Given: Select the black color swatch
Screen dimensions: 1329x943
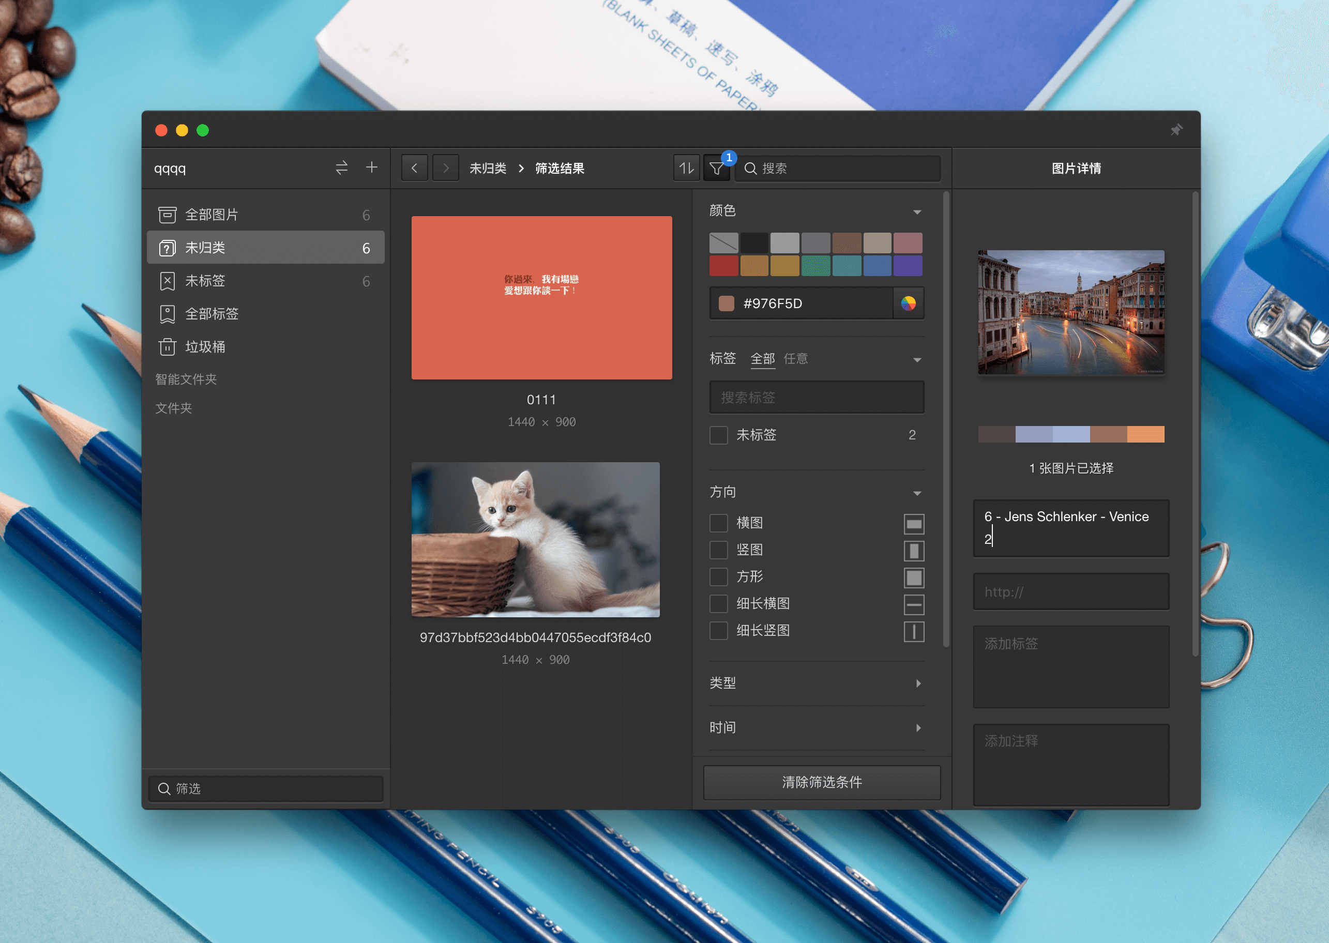Looking at the screenshot, I should click(754, 244).
